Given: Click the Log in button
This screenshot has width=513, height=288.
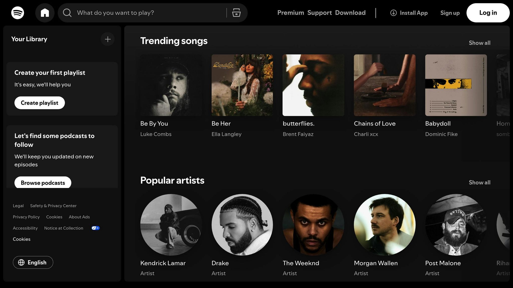Looking at the screenshot, I should point(488,13).
